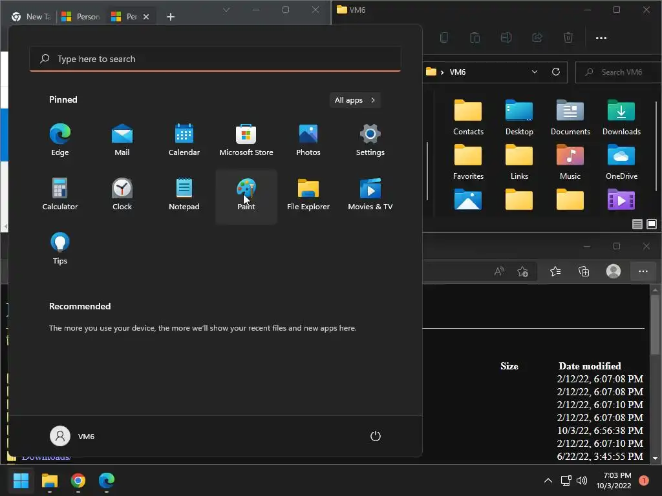Launch the Photos app
Screen dimensions: 662x496
click(308, 140)
